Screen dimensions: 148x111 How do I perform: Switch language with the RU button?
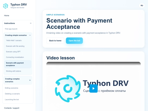click(x=142, y=5)
